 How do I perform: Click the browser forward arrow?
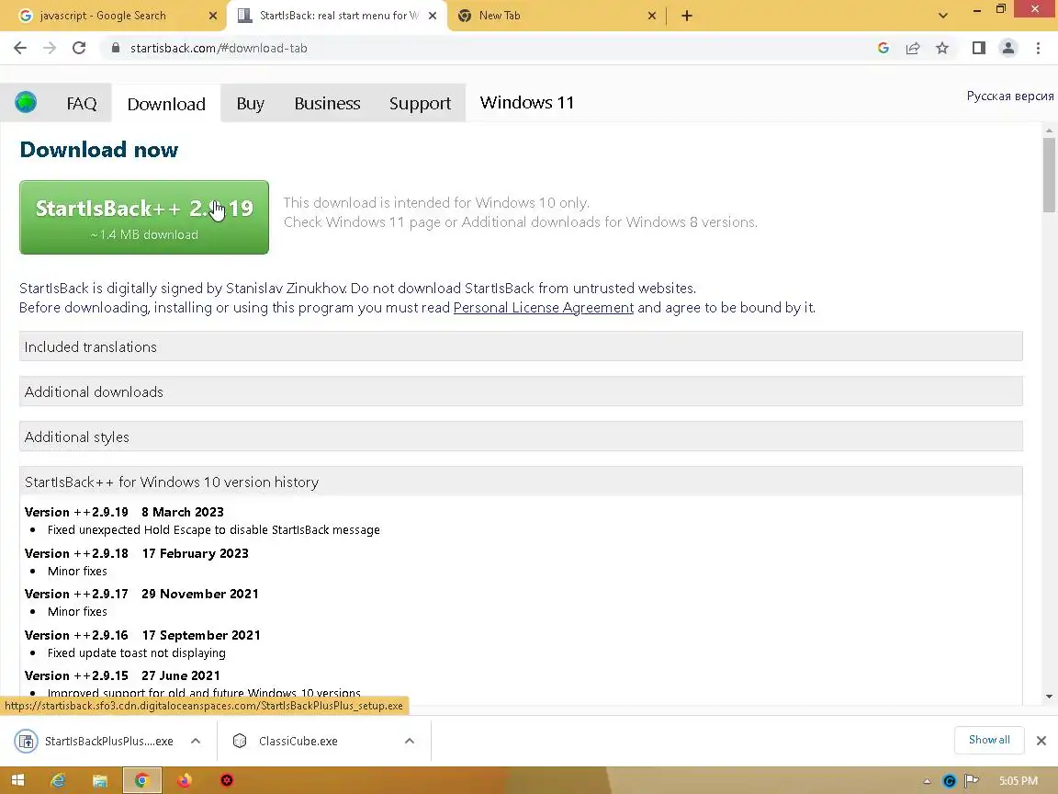[x=50, y=48]
